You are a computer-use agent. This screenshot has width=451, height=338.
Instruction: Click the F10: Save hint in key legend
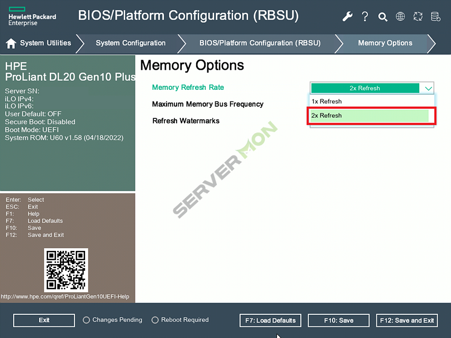(23, 228)
